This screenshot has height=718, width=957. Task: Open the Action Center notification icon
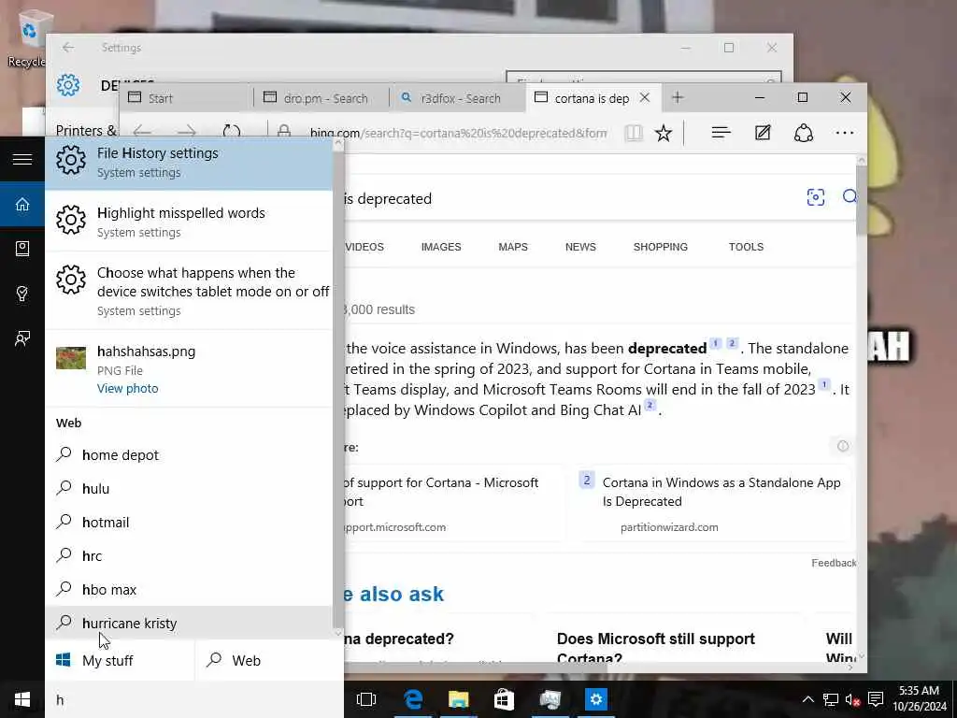point(876,699)
